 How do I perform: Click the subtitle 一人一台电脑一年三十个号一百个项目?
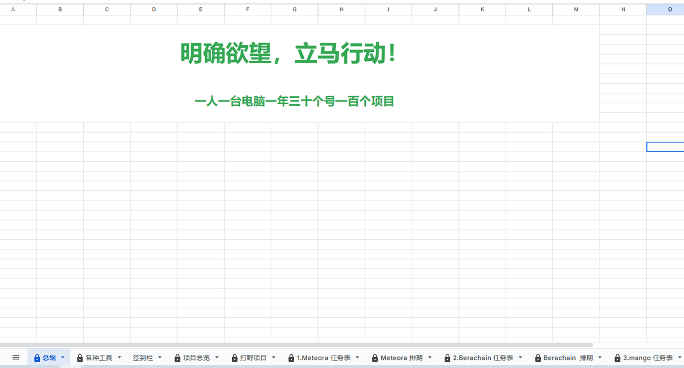click(294, 101)
